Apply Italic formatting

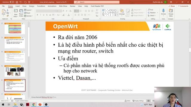[41, 15]
